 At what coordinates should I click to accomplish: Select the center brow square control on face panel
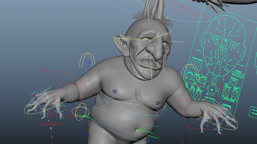[225, 42]
